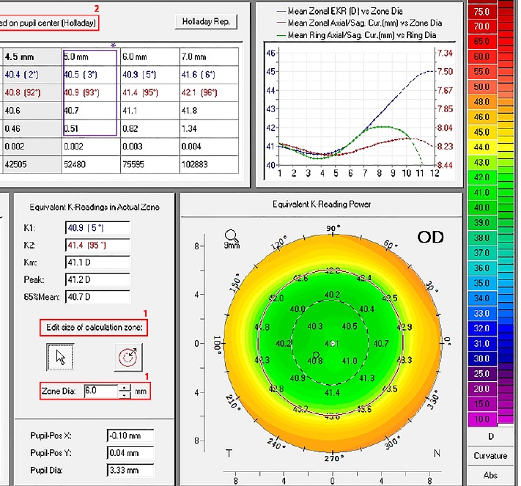Decrease Zone Dia with down arrow

126,395
